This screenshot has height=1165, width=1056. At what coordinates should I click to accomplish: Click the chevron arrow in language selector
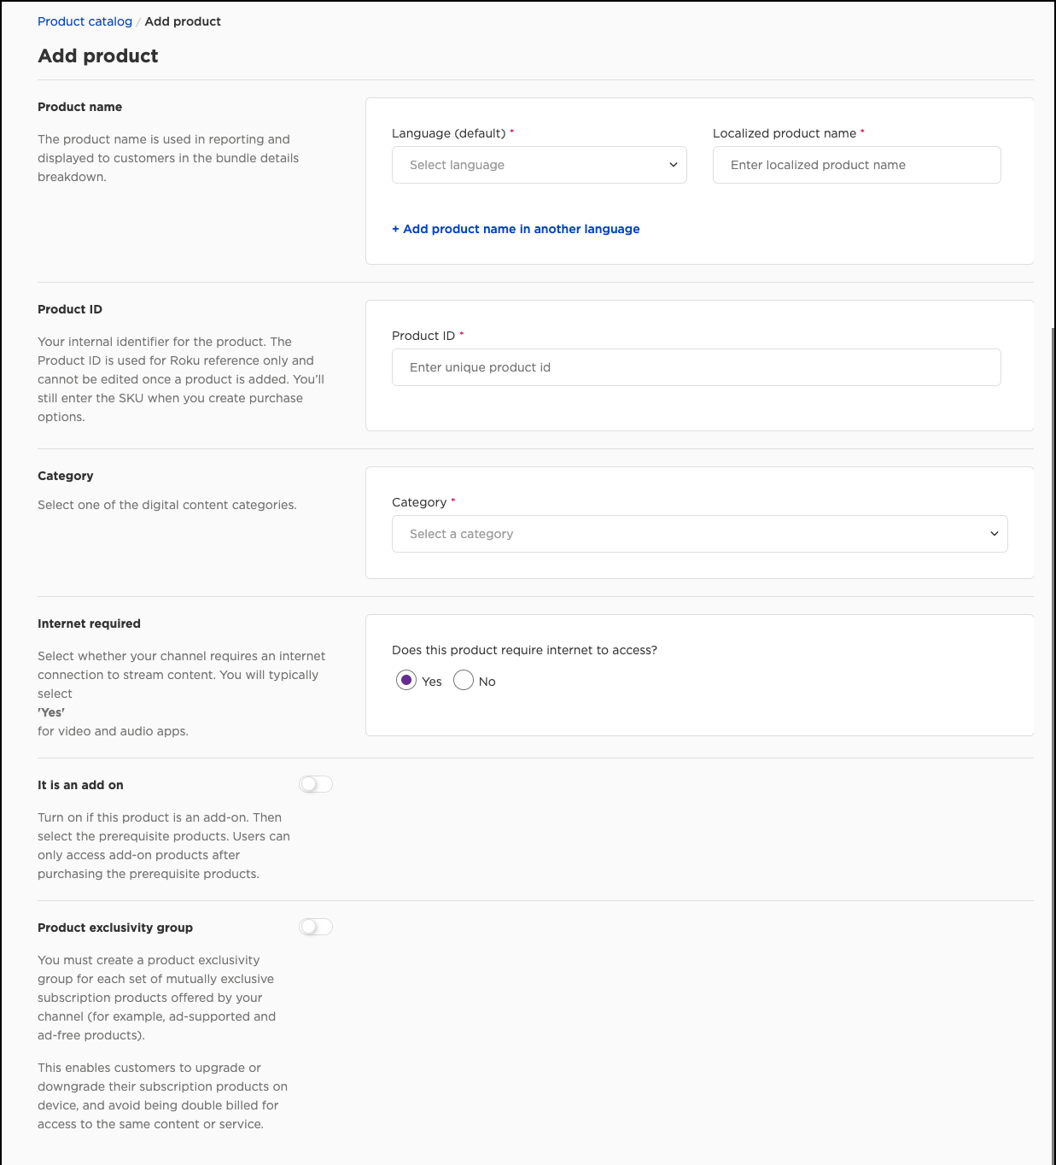click(673, 165)
